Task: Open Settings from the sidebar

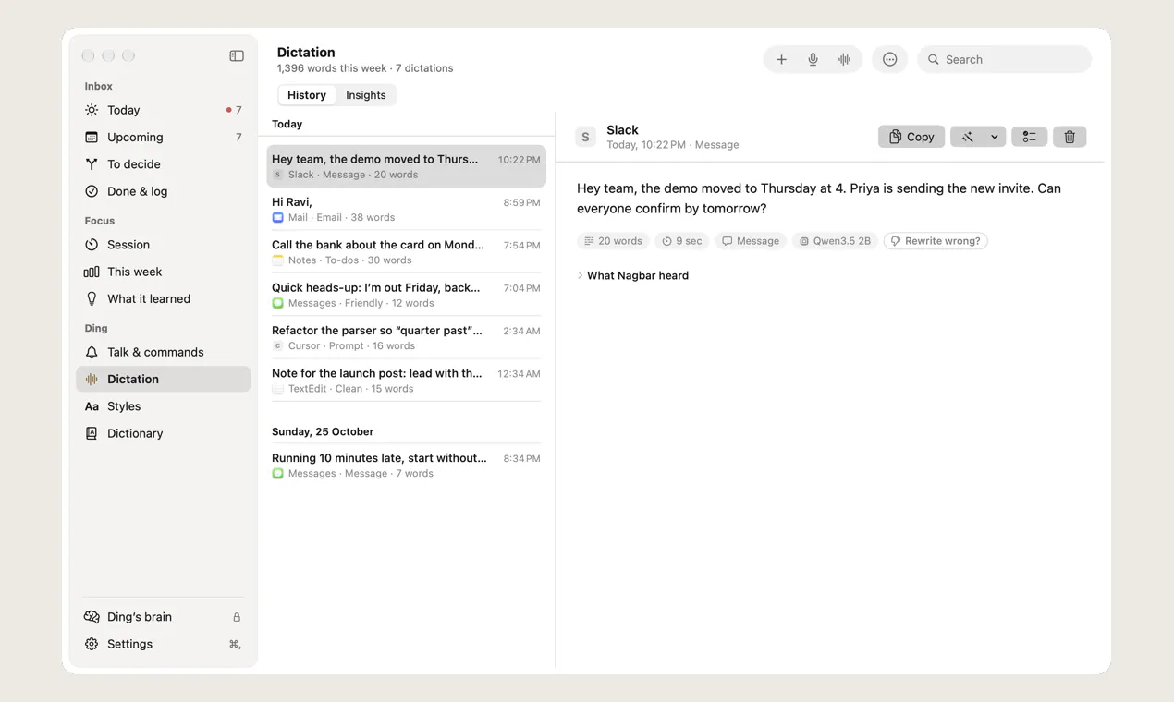Action: pyautogui.click(x=164, y=644)
